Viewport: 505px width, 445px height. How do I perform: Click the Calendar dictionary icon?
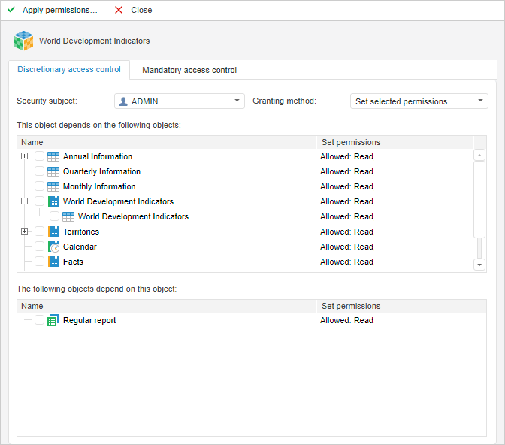[x=53, y=247]
